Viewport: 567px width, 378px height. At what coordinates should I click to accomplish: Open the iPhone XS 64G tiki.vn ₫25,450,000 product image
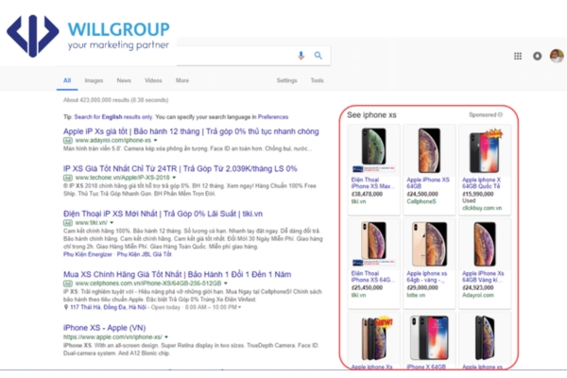[x=373, y=244]
